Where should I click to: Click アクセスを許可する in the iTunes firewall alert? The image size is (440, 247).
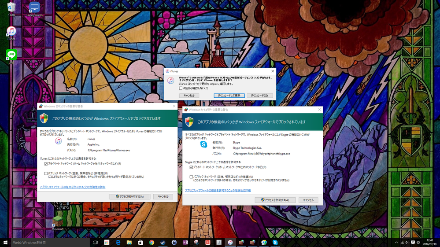[x=129, y=196]
